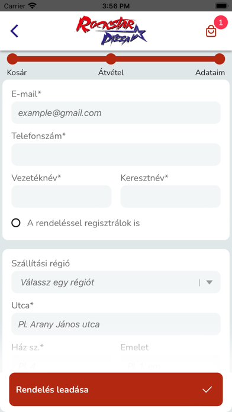Screen dimensions: 232x412
Task: Tap the checkmark on Rendelés leadása
Action: [x=207, y=390]
